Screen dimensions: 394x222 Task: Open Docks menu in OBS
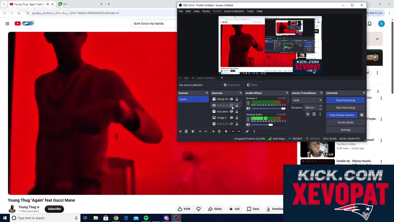pyautogui.click(x=206, y=11)
